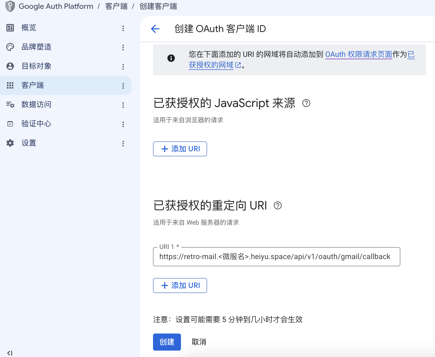
Task: Click the 注意：设置可能需要 5 分钟 note
Action: [228, 319]
